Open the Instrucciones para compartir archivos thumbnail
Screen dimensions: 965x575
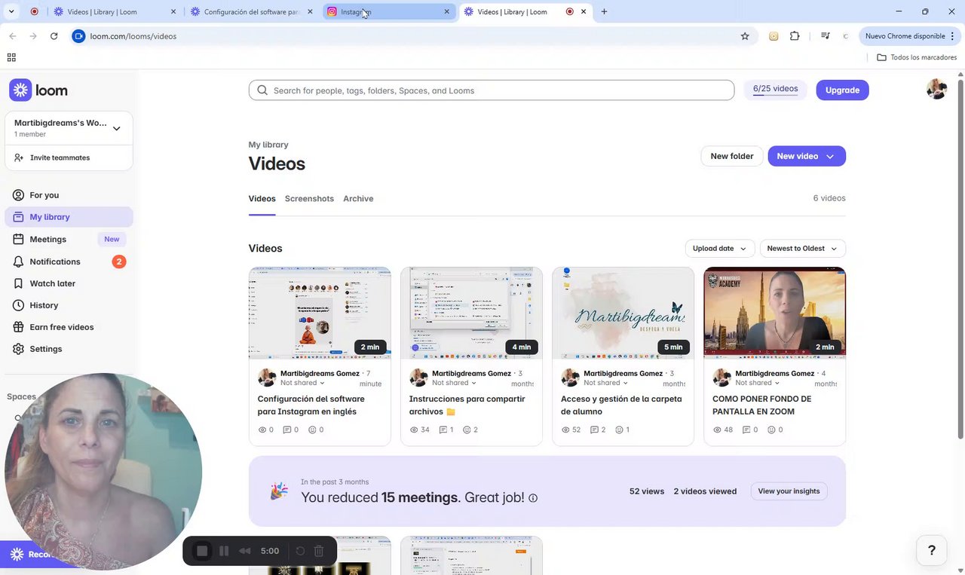(x=471, y=313)
